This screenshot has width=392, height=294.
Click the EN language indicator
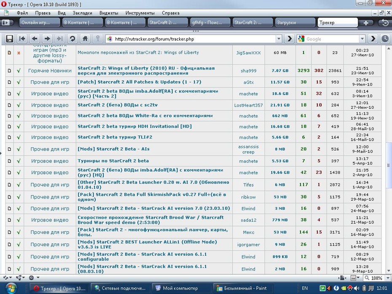(x=305, y=288)
